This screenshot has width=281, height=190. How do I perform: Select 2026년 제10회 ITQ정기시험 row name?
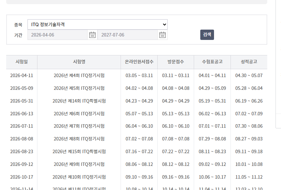[79, 177]
